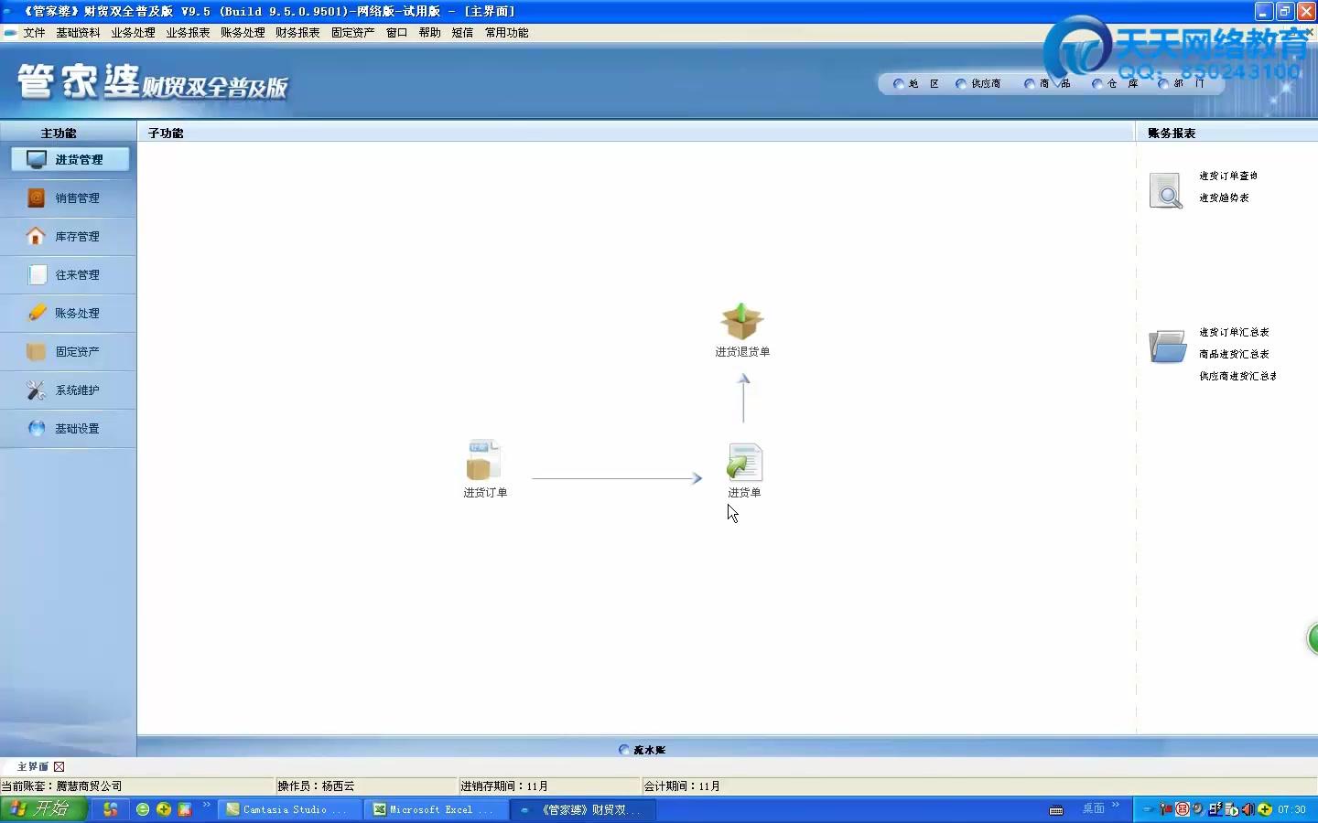Image resolution: width=1318 pixels, height=823 pixels.
Task: Open the 进货退货单 purchase return icon
Action: tap(741, 322)
